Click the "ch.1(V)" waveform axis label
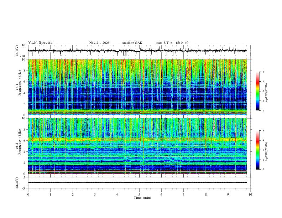282x218 pixels. pyautogui.click(x=17, y=51)
